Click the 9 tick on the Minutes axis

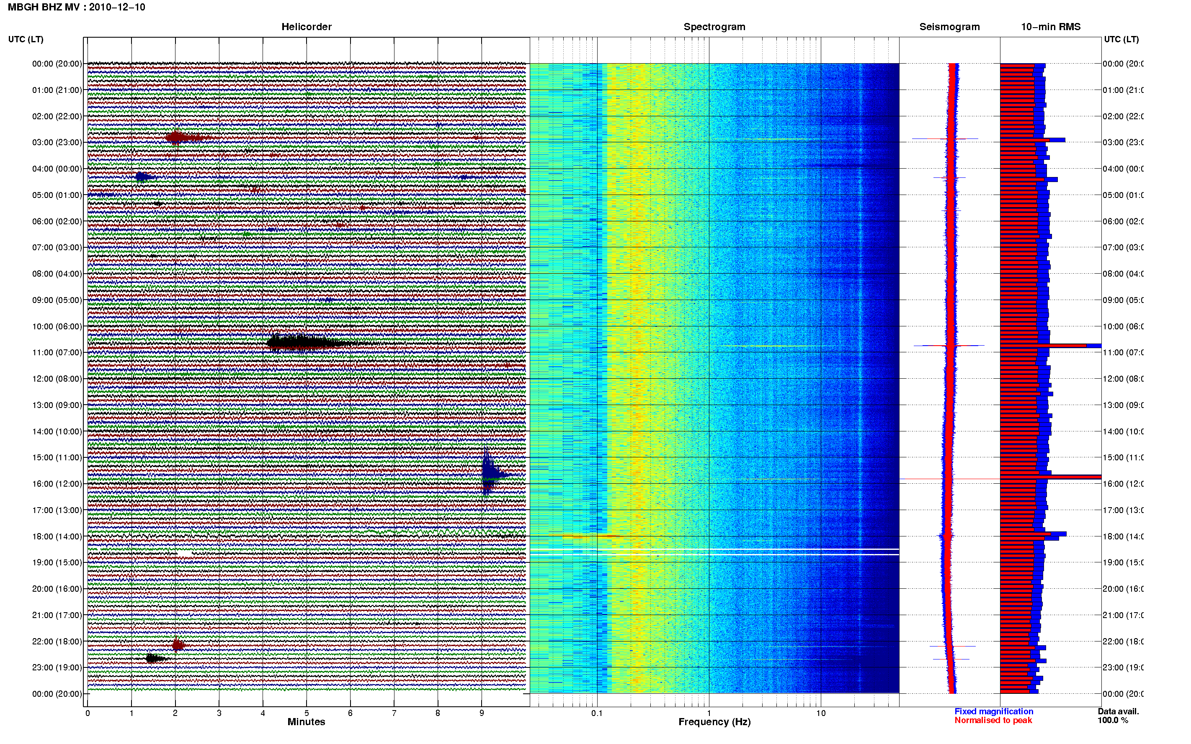(x=482, y=713)
